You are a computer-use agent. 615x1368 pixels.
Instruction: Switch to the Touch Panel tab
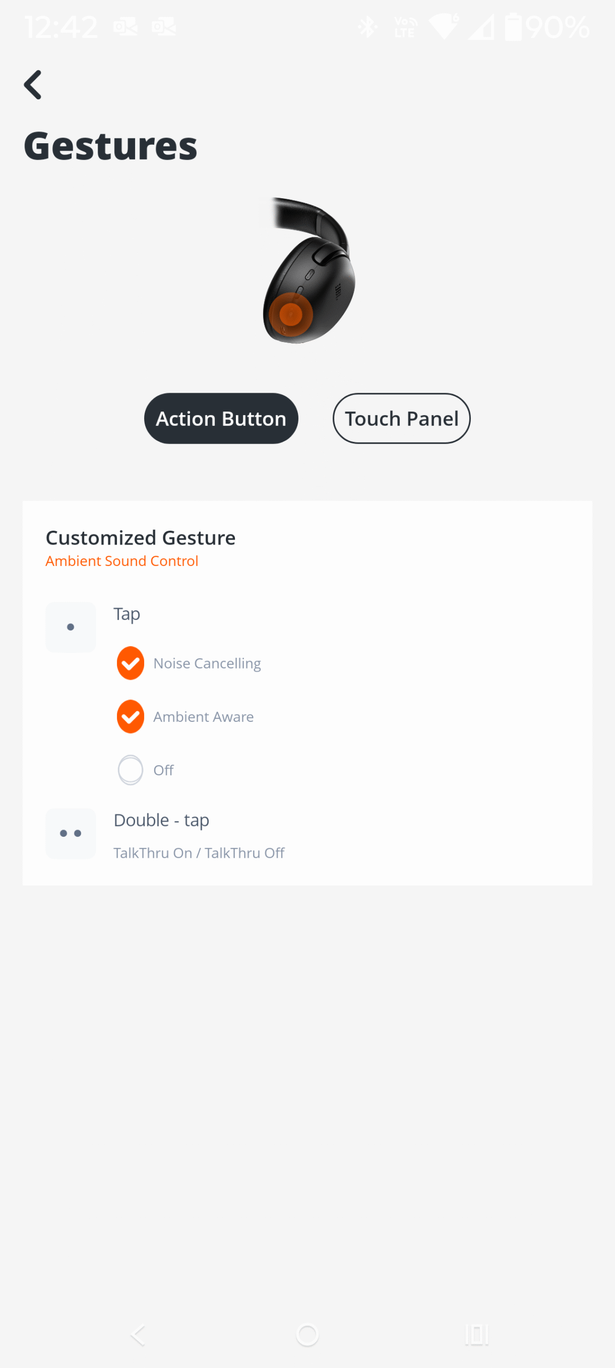[401, 418]
